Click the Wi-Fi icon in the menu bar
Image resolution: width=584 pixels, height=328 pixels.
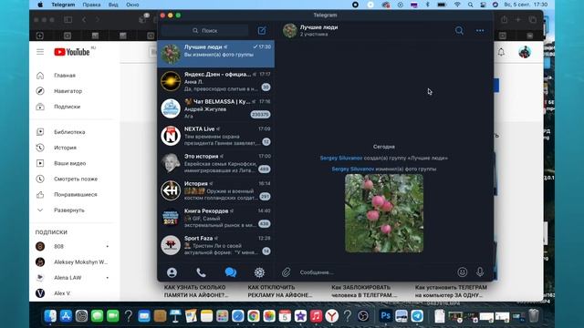(x=457, y=5)
